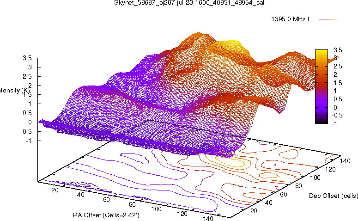
Task: Click the 60 tick on the RA Offset axis
Action: 106,200
